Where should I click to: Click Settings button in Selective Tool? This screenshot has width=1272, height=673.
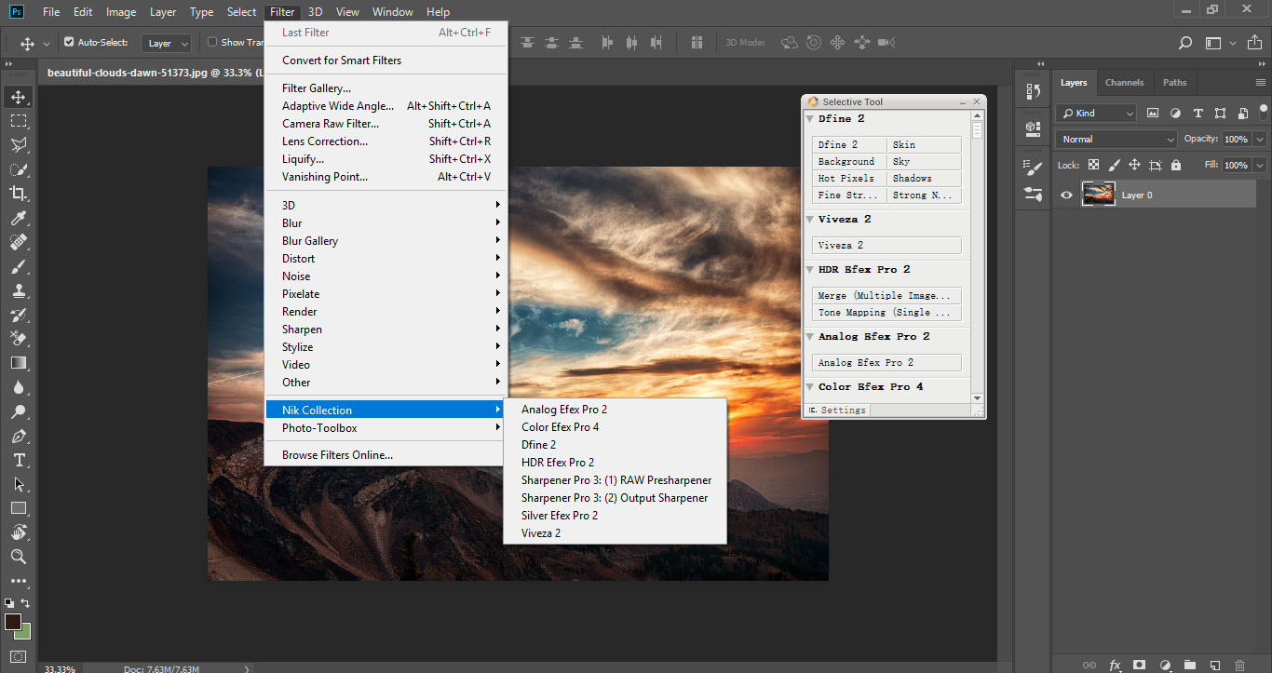pyautogui.click(x=837, y=411)
